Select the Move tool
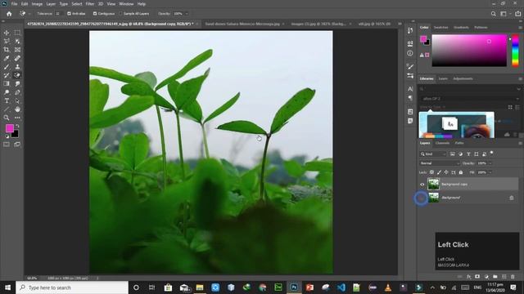524x294 pixels. (7, 33)
